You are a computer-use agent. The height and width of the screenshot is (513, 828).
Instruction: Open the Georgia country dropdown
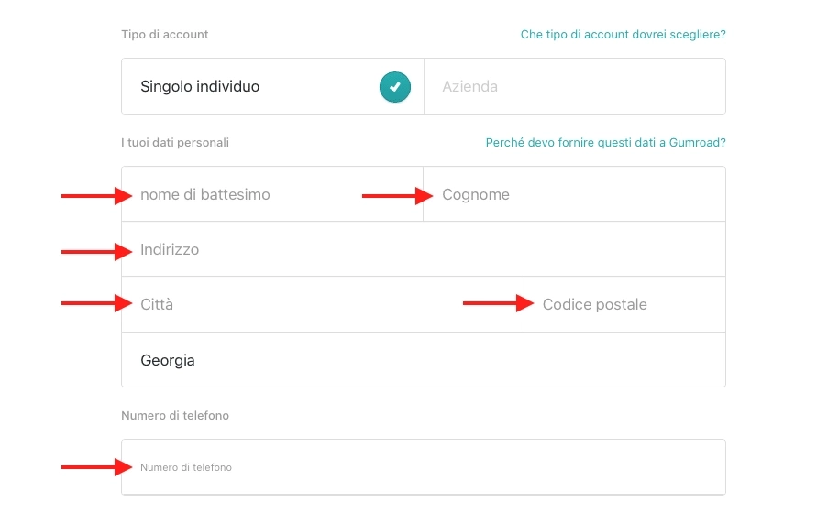[x=423, y=360]
